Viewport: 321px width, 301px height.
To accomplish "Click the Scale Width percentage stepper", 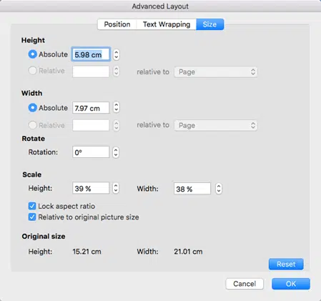I will (x=219, y=189).
